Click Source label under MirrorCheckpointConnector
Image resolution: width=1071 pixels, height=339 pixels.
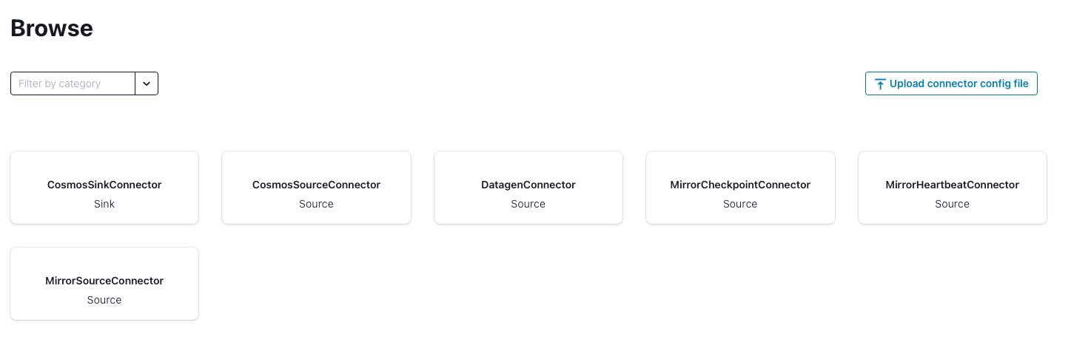point(740,204)
